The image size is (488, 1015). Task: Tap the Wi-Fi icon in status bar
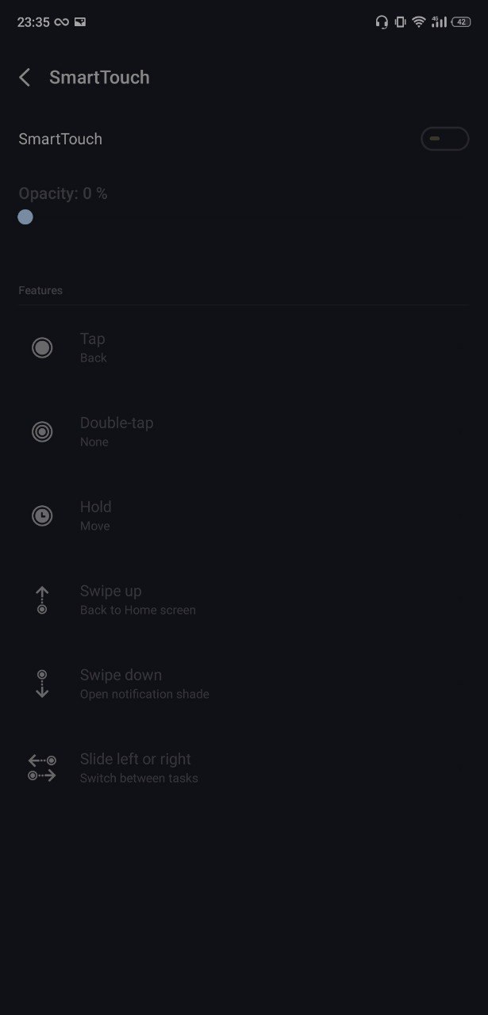click(419, 22)
